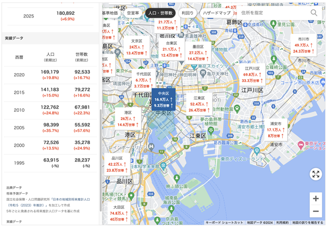Image resolution: width=327 pixels, height=227 pixels.
Task: Select the 人口・世帯数 tab
Action: pyautogui.click(x=160, y=13)
